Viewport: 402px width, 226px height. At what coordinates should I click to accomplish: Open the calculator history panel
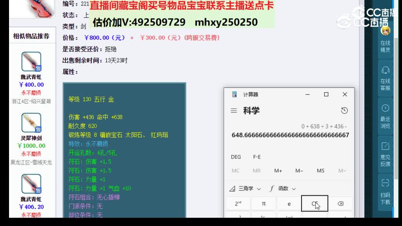[344, 111]
